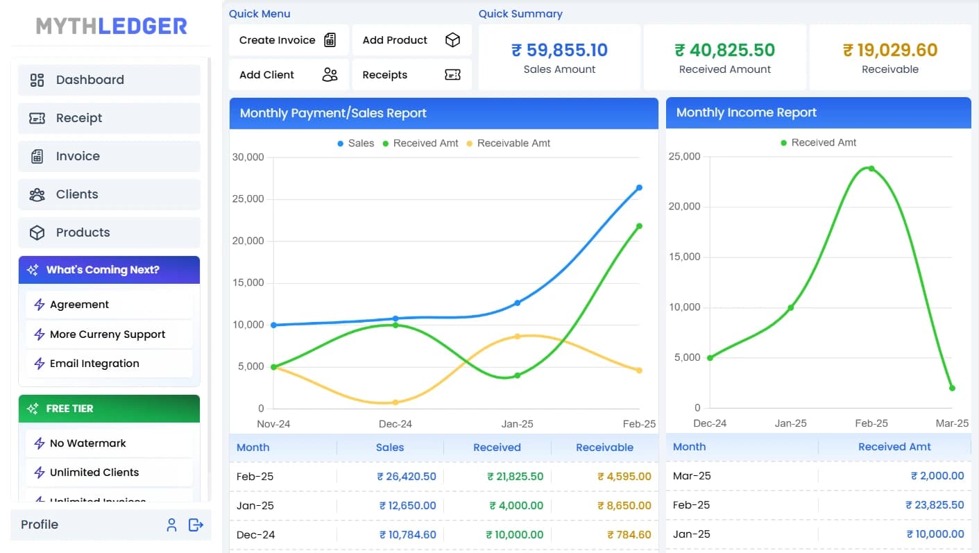Click the invoice icon on Create Invoice
This screenshot has width=979, height=553.
coord(330,40)
